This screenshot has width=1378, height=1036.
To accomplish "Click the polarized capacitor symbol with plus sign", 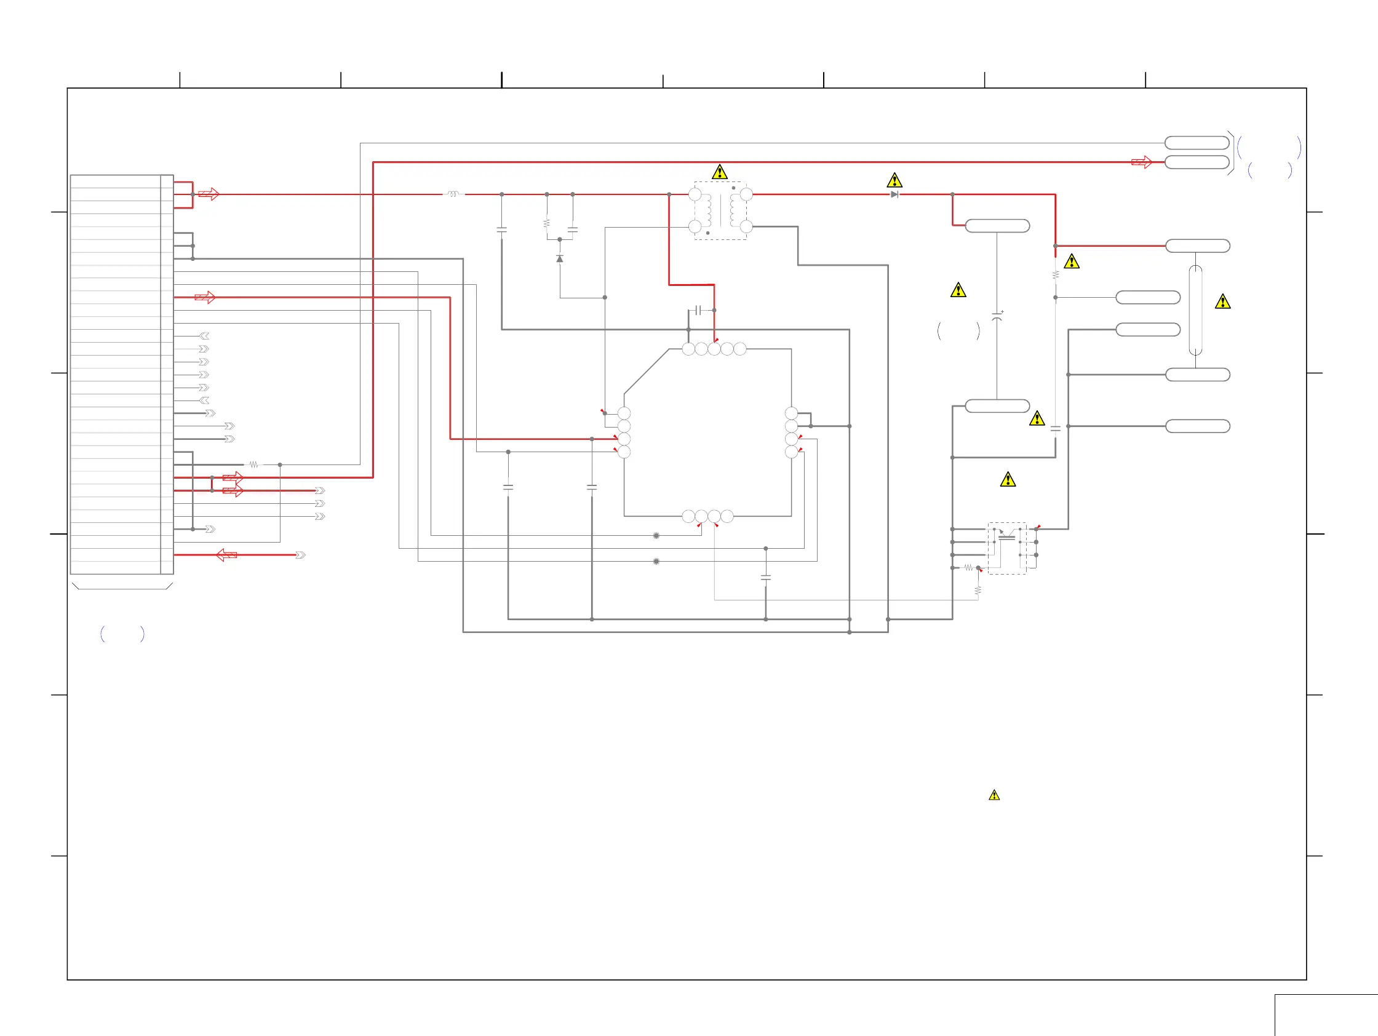I will pyautogui.click(x=997, y=316).
